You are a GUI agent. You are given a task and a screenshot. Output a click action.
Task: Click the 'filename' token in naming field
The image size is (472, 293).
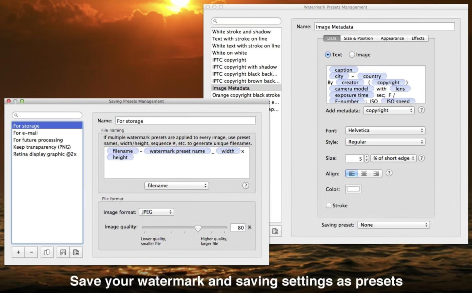point(123,151)
